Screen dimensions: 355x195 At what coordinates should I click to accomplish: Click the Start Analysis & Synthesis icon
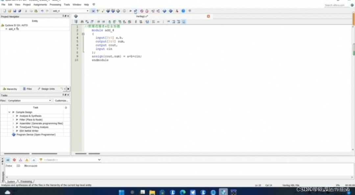135,11
